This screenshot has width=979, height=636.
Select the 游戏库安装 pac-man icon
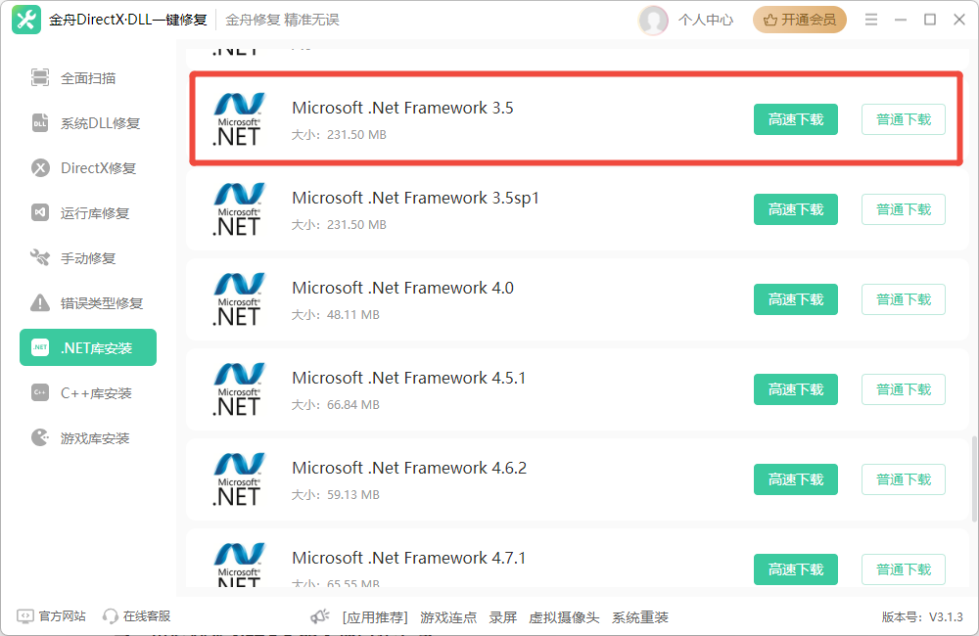point(40,437)
